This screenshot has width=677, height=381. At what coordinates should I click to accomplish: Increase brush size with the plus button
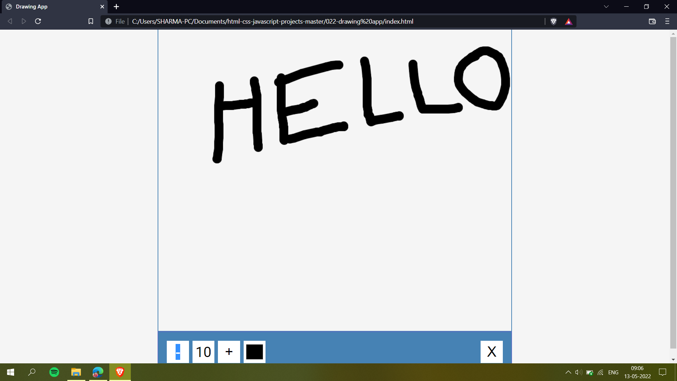tap(229, 352)
